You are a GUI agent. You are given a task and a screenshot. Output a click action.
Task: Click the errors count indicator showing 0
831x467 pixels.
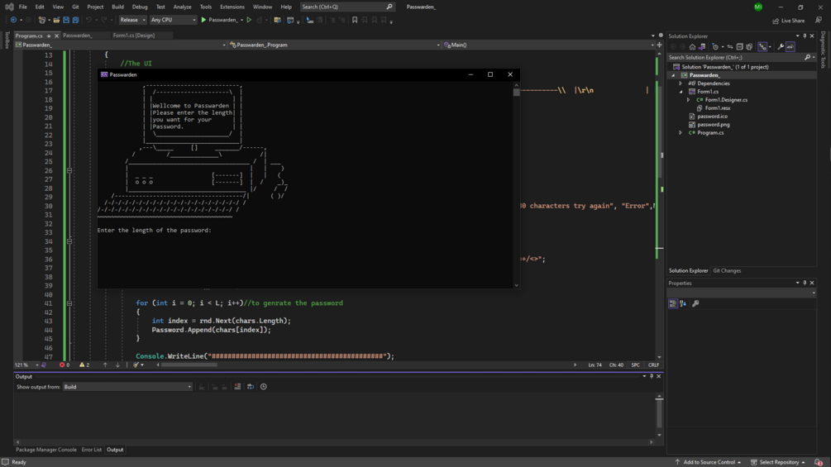(64, 365)
